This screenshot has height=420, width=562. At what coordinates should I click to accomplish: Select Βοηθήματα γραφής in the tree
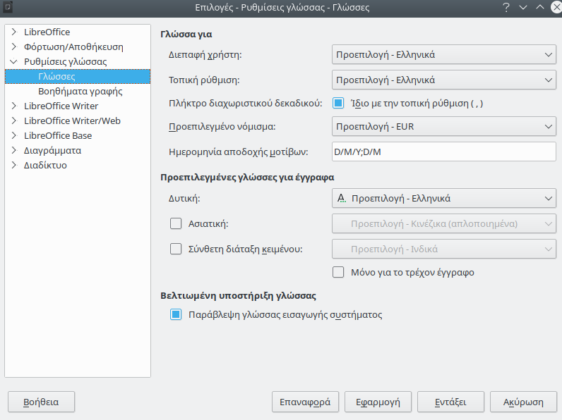click(80, 91)
